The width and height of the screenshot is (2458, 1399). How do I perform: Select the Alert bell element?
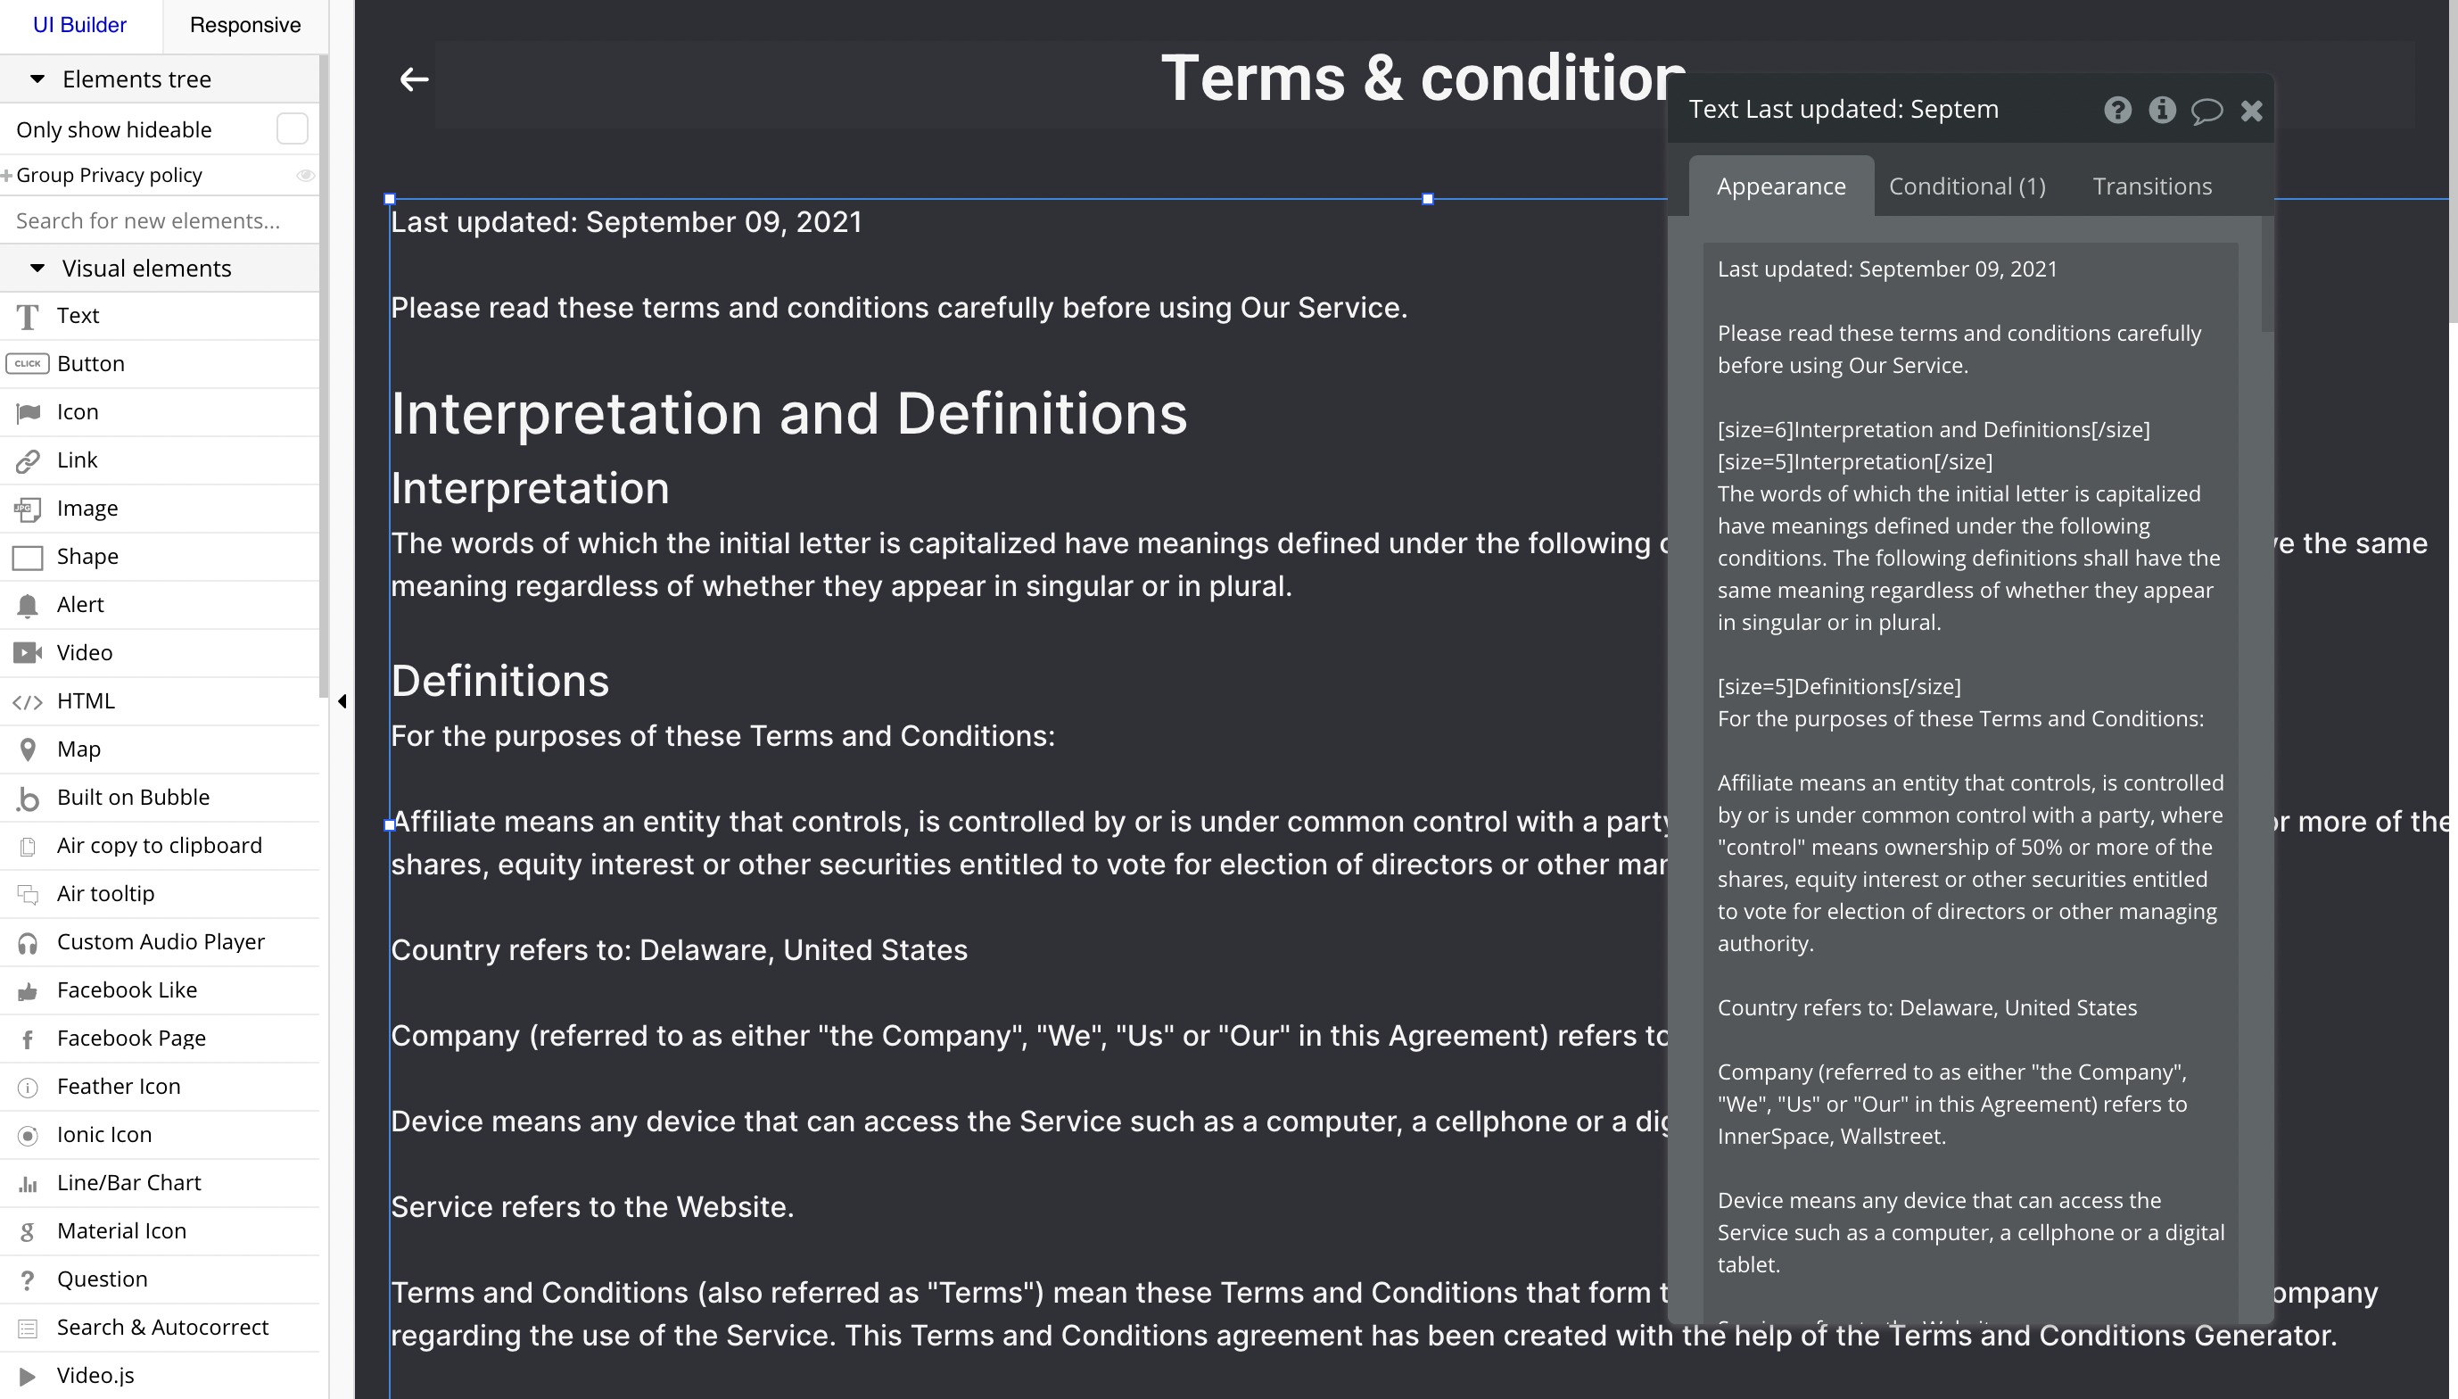point(28,605)
